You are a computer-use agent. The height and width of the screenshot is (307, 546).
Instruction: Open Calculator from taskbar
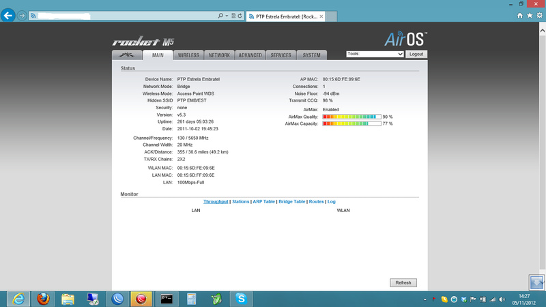(191, 299)
